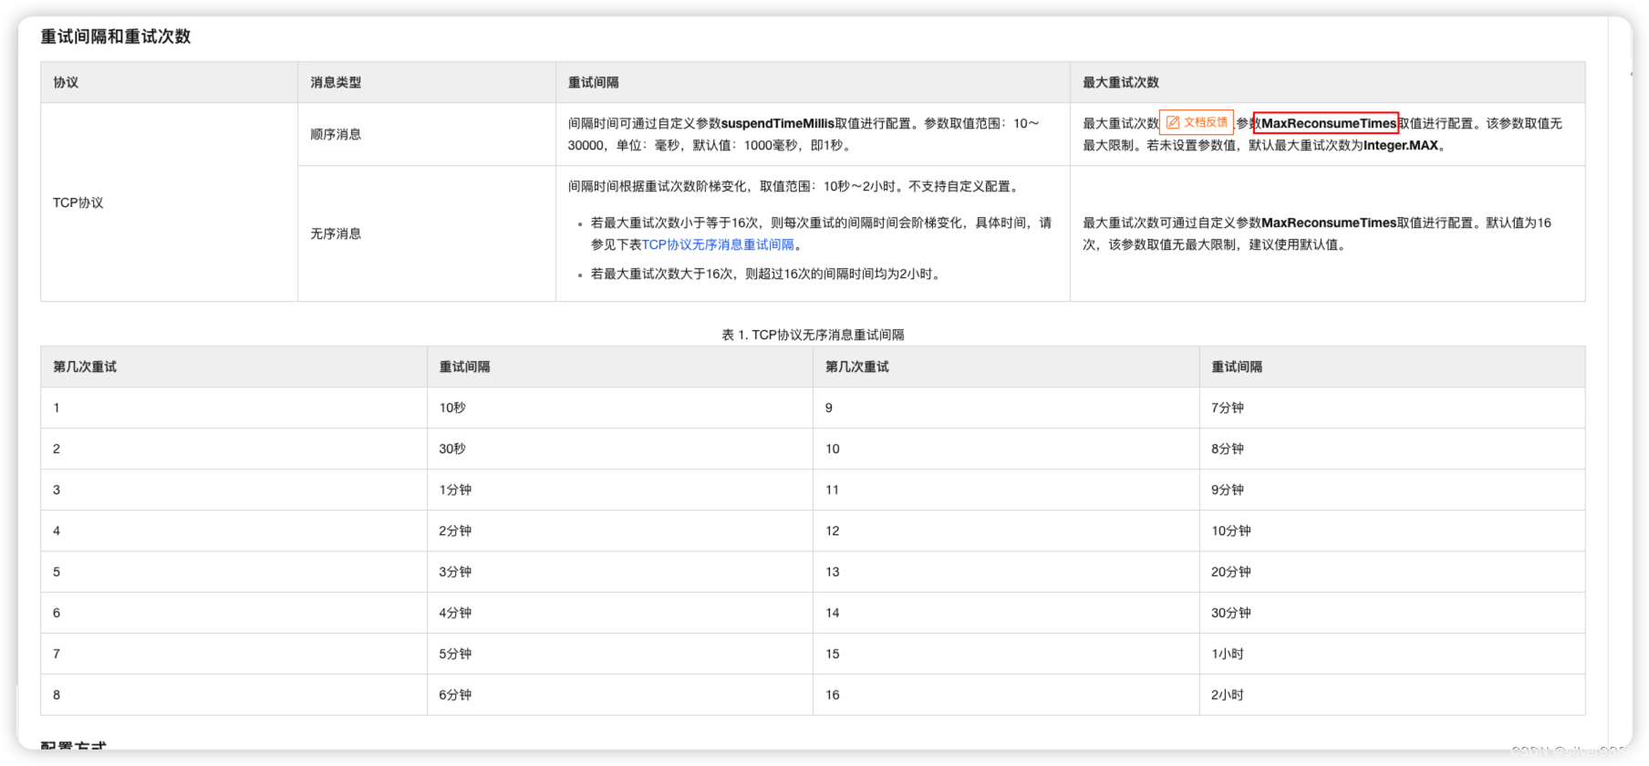The height and width of the screenshot is (766, 1649).
Task: Click the 6分钟 interval cell
Action: 619,695
